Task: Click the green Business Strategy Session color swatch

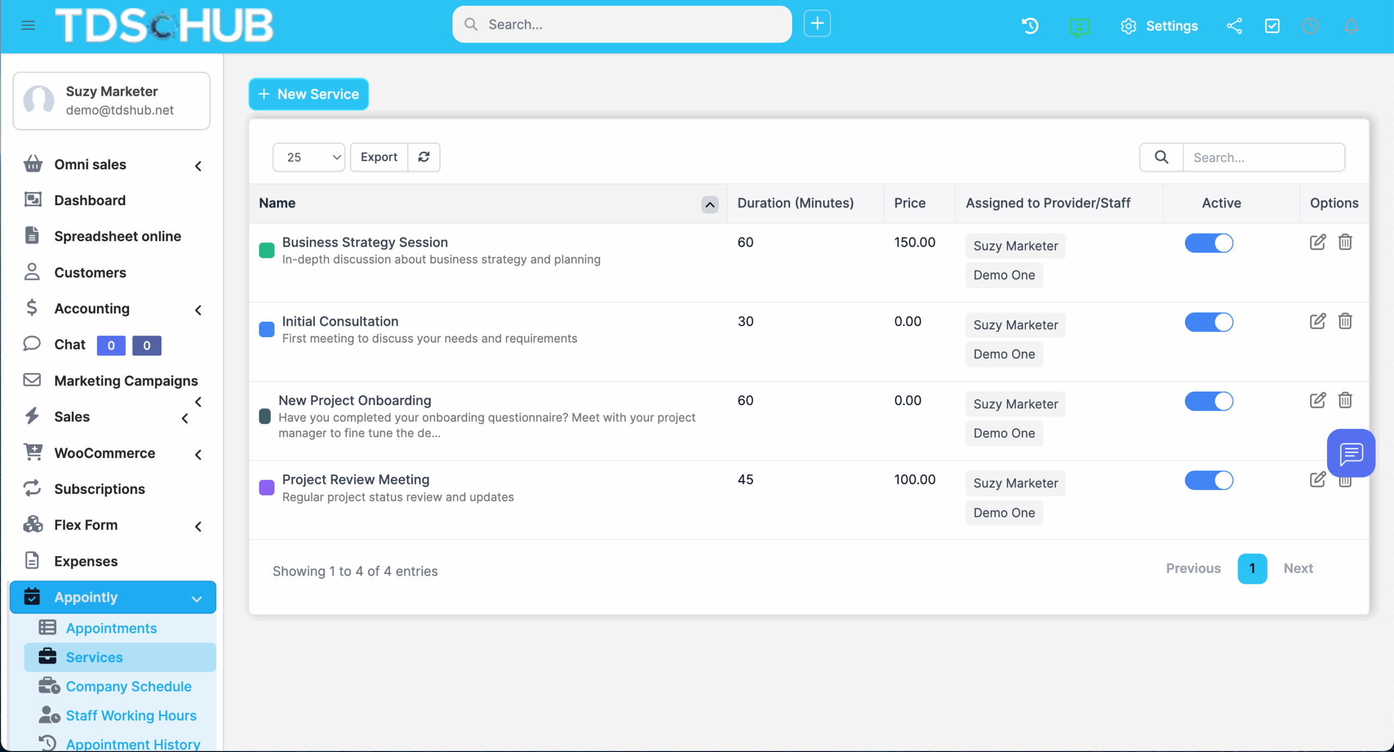Action: pyautogui.click(x=266, y=250)
